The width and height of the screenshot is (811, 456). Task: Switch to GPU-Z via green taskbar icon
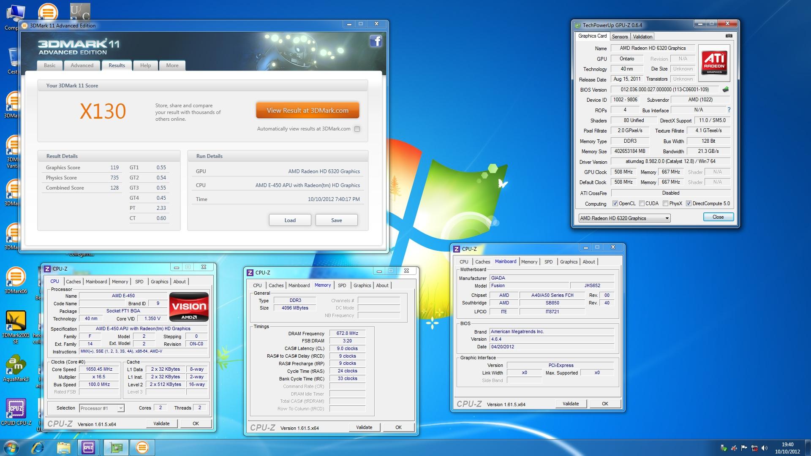tap(116, 448)
